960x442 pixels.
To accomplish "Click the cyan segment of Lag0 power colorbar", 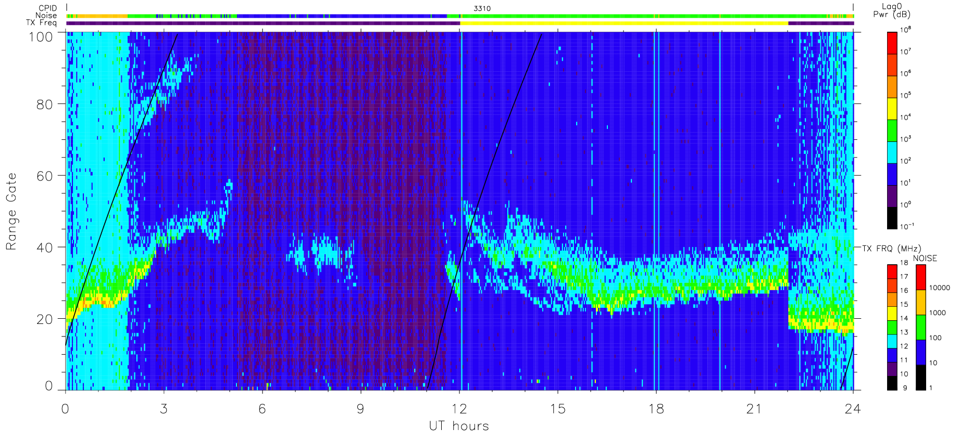I will tap(892, 152).
